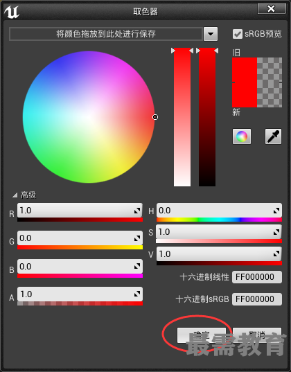This screenshot has width=291, height=372.
Task: Click the V value input field
Action: tap(219, 254)
